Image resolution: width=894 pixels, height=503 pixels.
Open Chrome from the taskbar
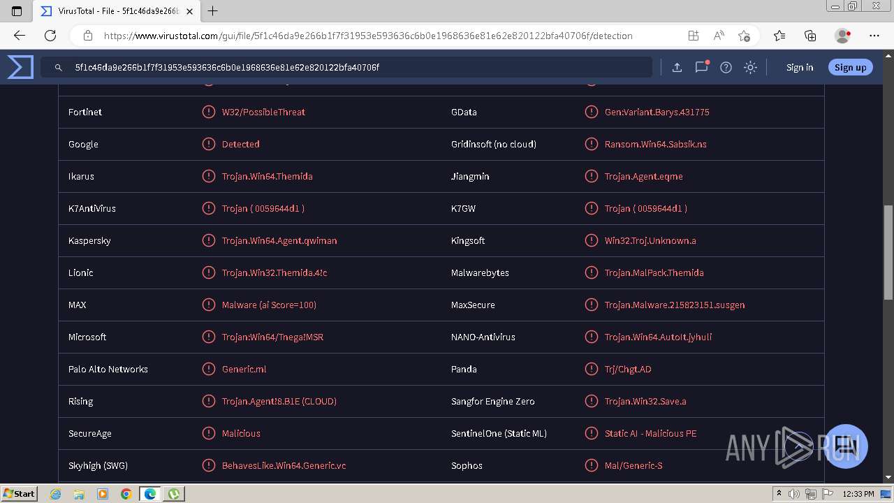tap(126, 494)
